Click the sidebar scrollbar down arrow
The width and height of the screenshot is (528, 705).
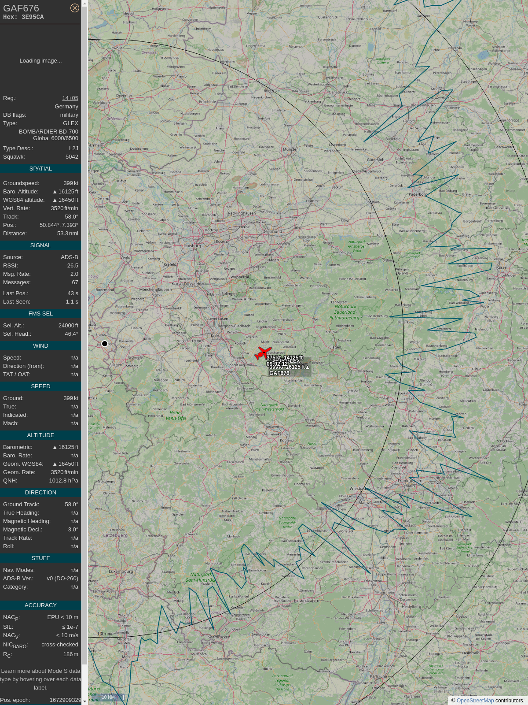point(84,701)
